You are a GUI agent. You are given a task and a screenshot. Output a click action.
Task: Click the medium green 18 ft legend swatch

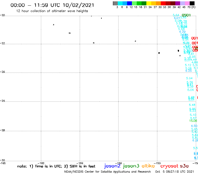click(139, 3)
